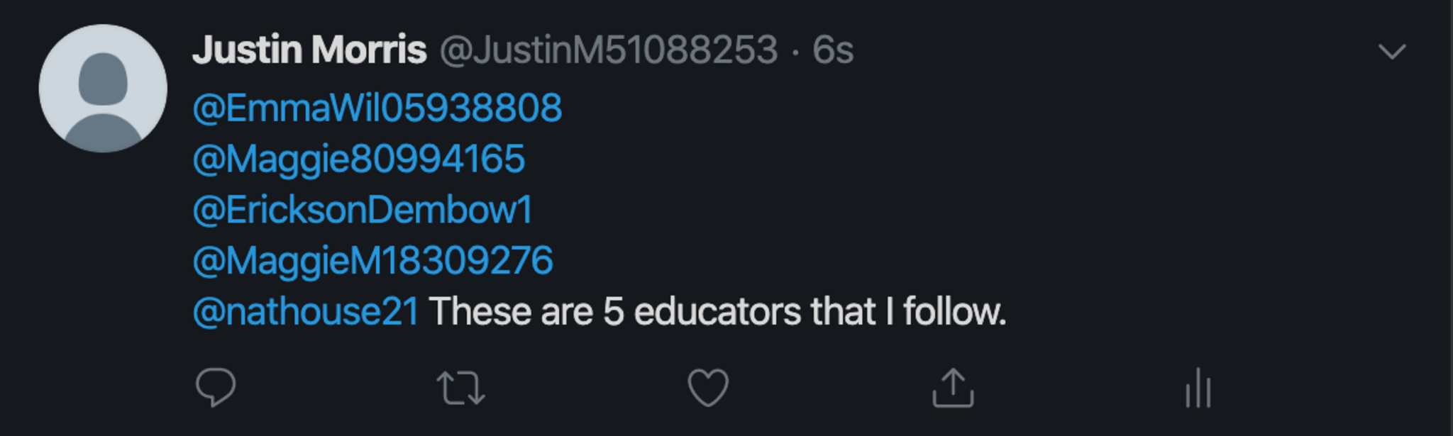The height and width of the screenshot is (436, 1453).
Task: Open the @Maggie80994165 mention
Action: [x=359, y=159]
